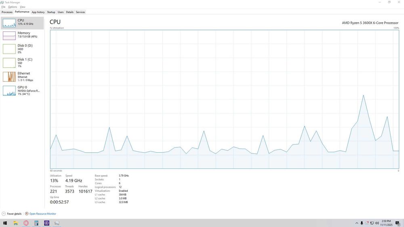Click the 221 processes count
This screenshot has width=404, height=227.
54,191
